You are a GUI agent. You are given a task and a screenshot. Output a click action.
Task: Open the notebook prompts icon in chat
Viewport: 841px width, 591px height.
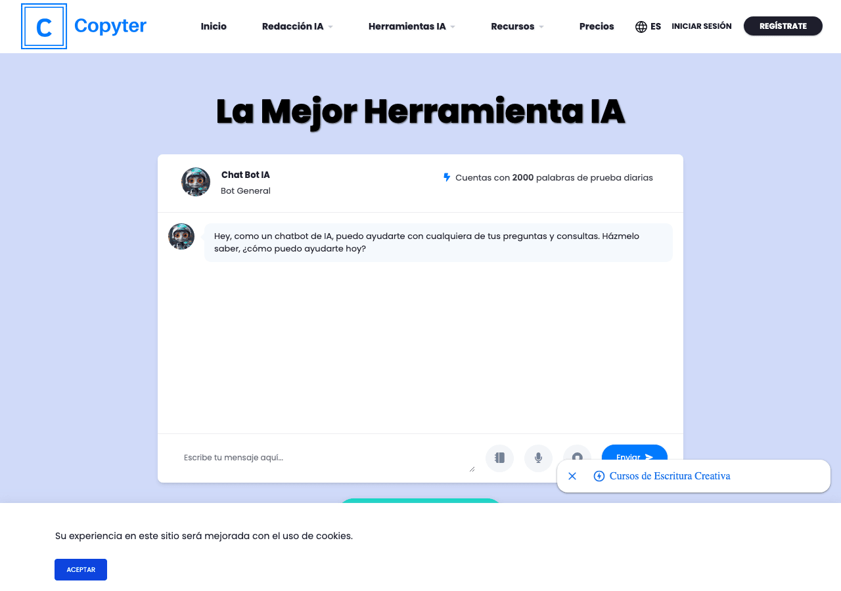click(499, 458)
